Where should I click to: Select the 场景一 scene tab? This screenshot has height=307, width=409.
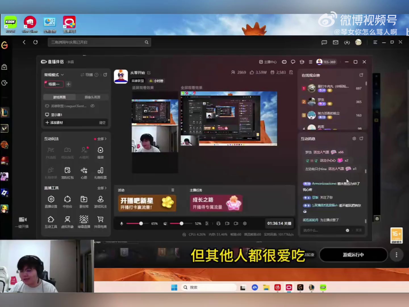click(54, 84)
